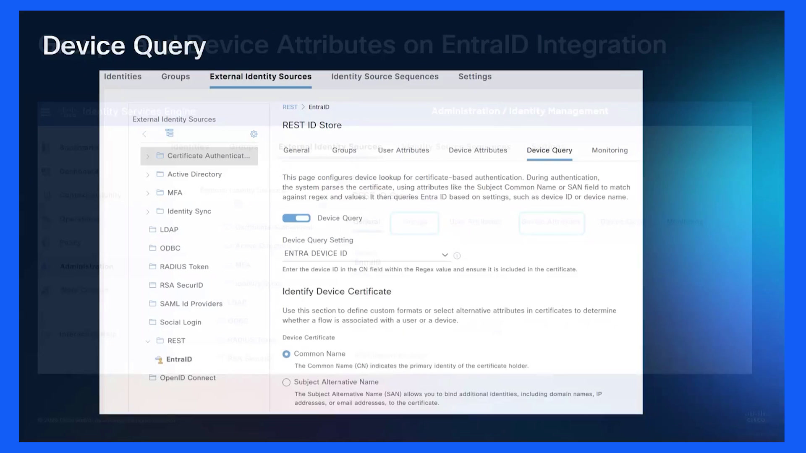Image resolution: width=806 pixels, height=453 pixels.
Task: Switch to the Identities tab
Action: (123, 76)
